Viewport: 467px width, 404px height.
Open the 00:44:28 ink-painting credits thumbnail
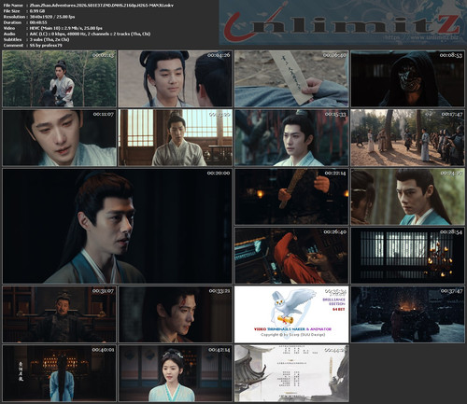[291, 373]
